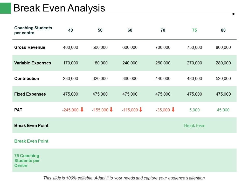Screen dimensions: 249x187
Task: Click the PAT value -155,000
Action: tap(100, 110)
